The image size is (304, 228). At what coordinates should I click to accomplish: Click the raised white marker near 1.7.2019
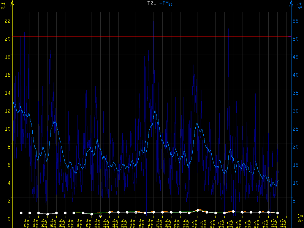tap(198, 210)
